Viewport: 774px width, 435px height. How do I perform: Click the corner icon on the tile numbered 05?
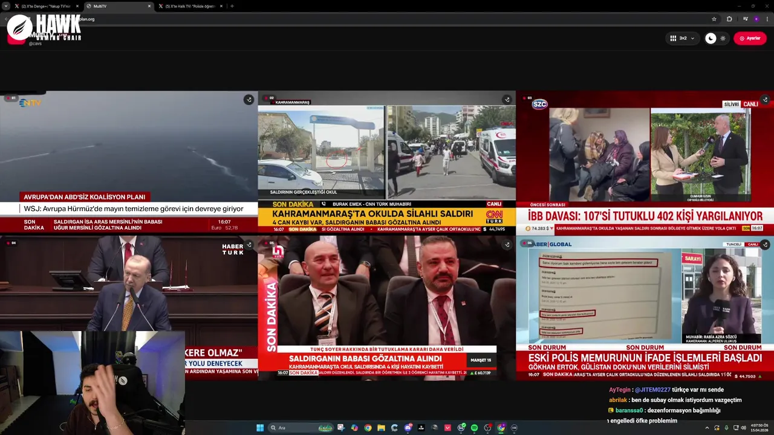tap(507, 245)
